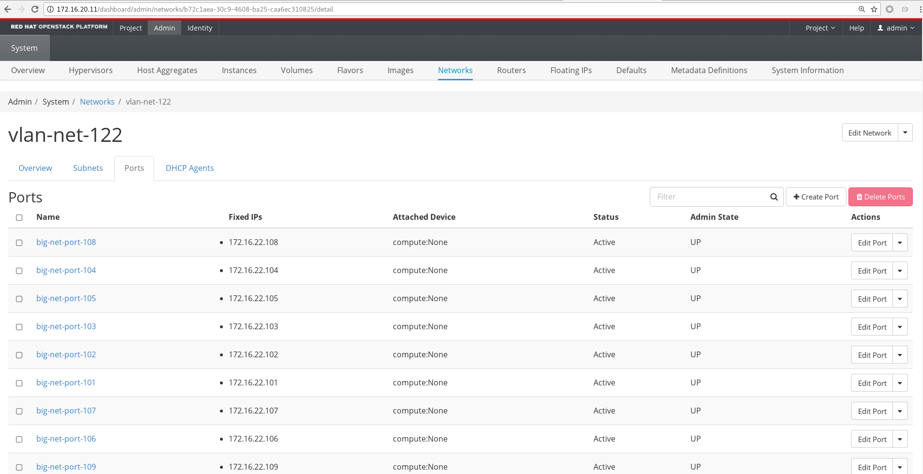The height and width of the screenshot is (474, 923).
Task: Check the box for big-net-port-101
Action: pyautogui.click(x=19, y=383)
